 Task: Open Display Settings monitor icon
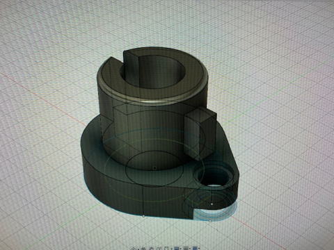(x=177, y=249)
